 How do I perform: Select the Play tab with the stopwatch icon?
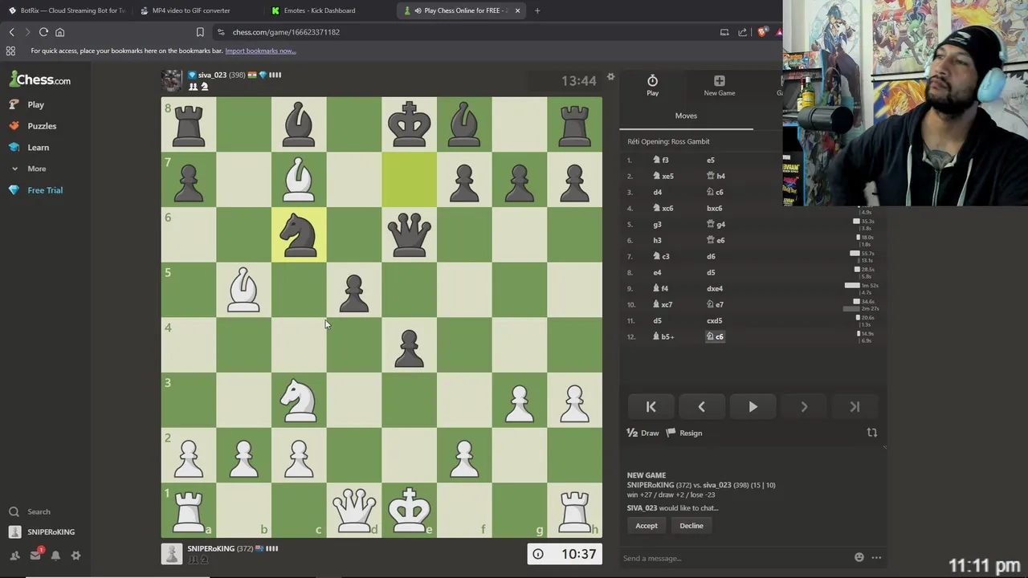[x=652, y=85]
